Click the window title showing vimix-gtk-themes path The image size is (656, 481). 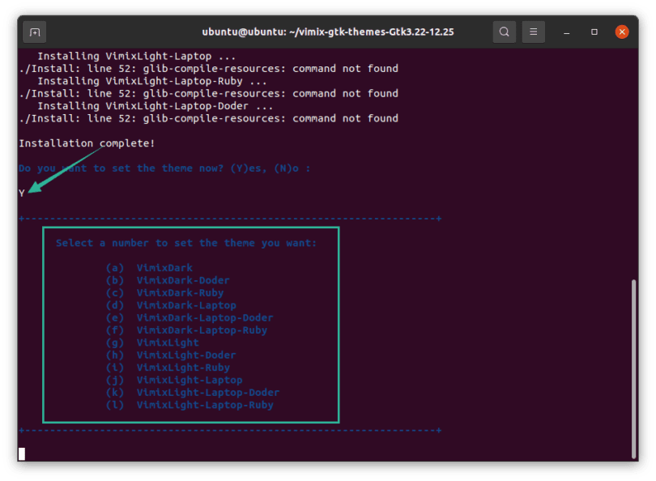[x=328, y=32]
